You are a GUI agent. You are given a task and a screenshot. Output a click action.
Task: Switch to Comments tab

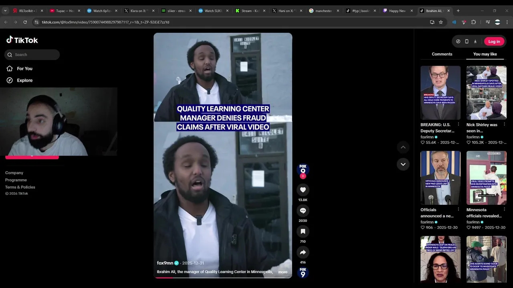coord(442,54)
